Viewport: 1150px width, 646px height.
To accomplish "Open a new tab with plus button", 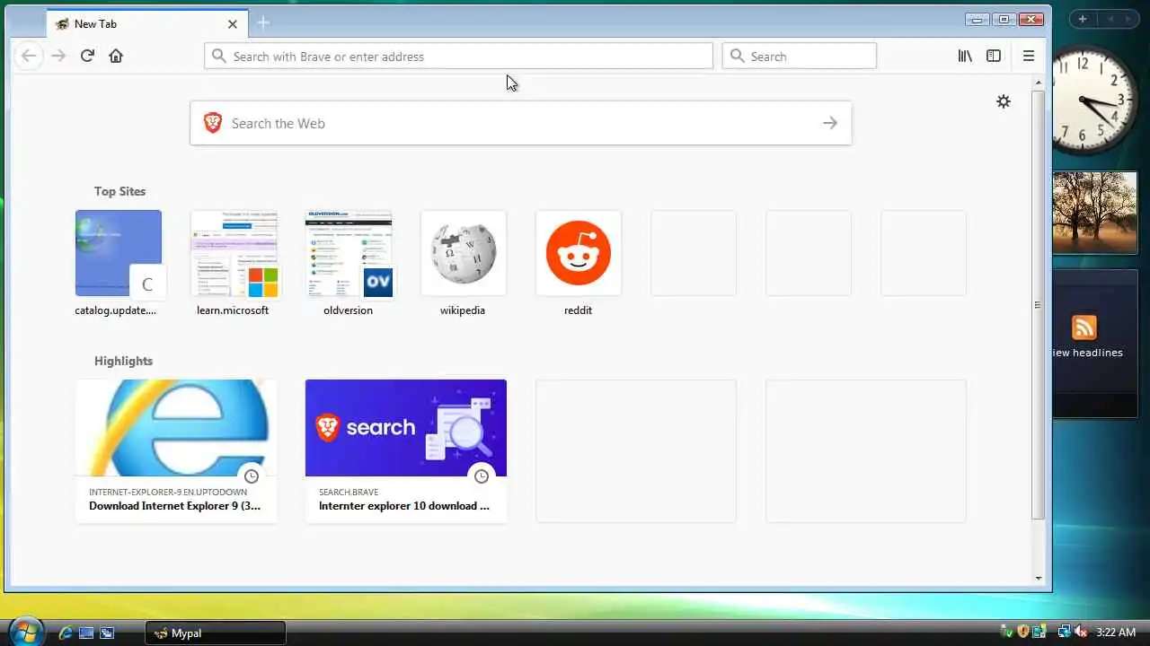I will pyautogui.click(x=263, y=22).
